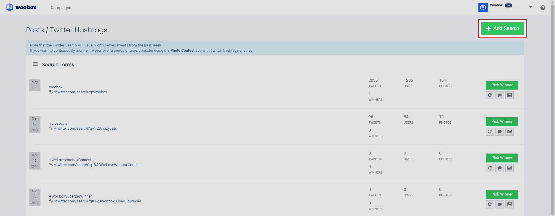Click the Add Search button
This screenshot has height=216, width=555.
pyautogui.click(x=502, y=28)
